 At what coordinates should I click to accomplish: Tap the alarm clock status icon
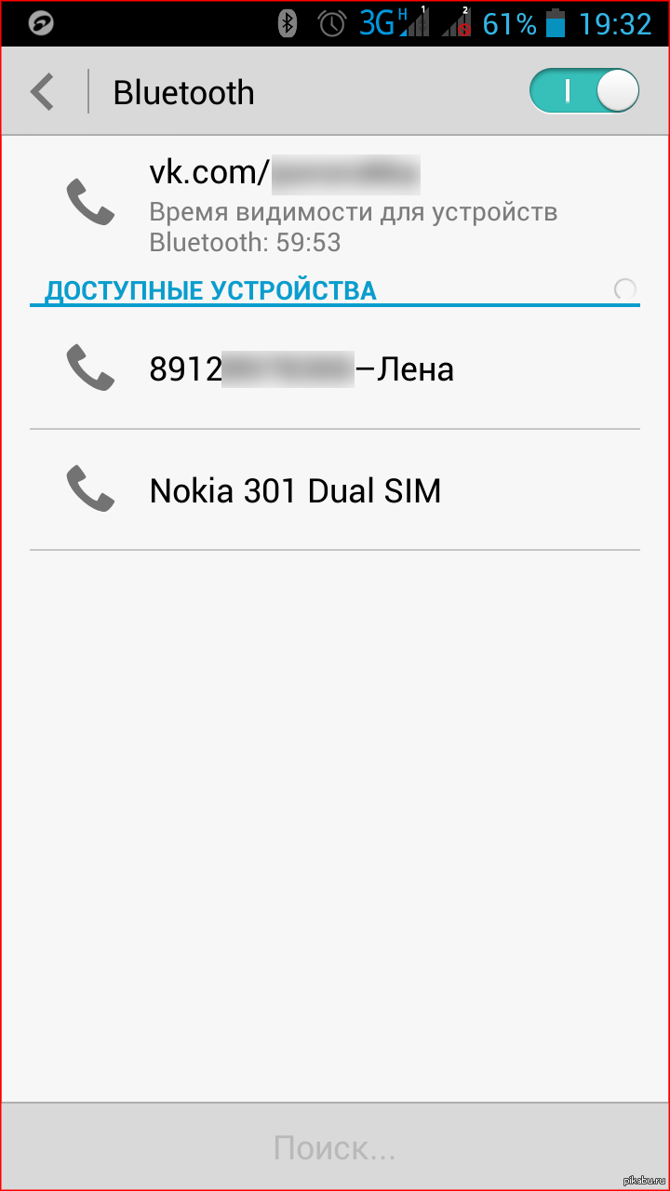(332, 23)
